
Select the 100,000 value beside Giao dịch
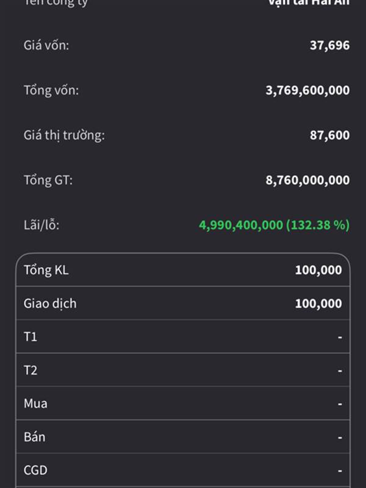click(x=318, y=303)
